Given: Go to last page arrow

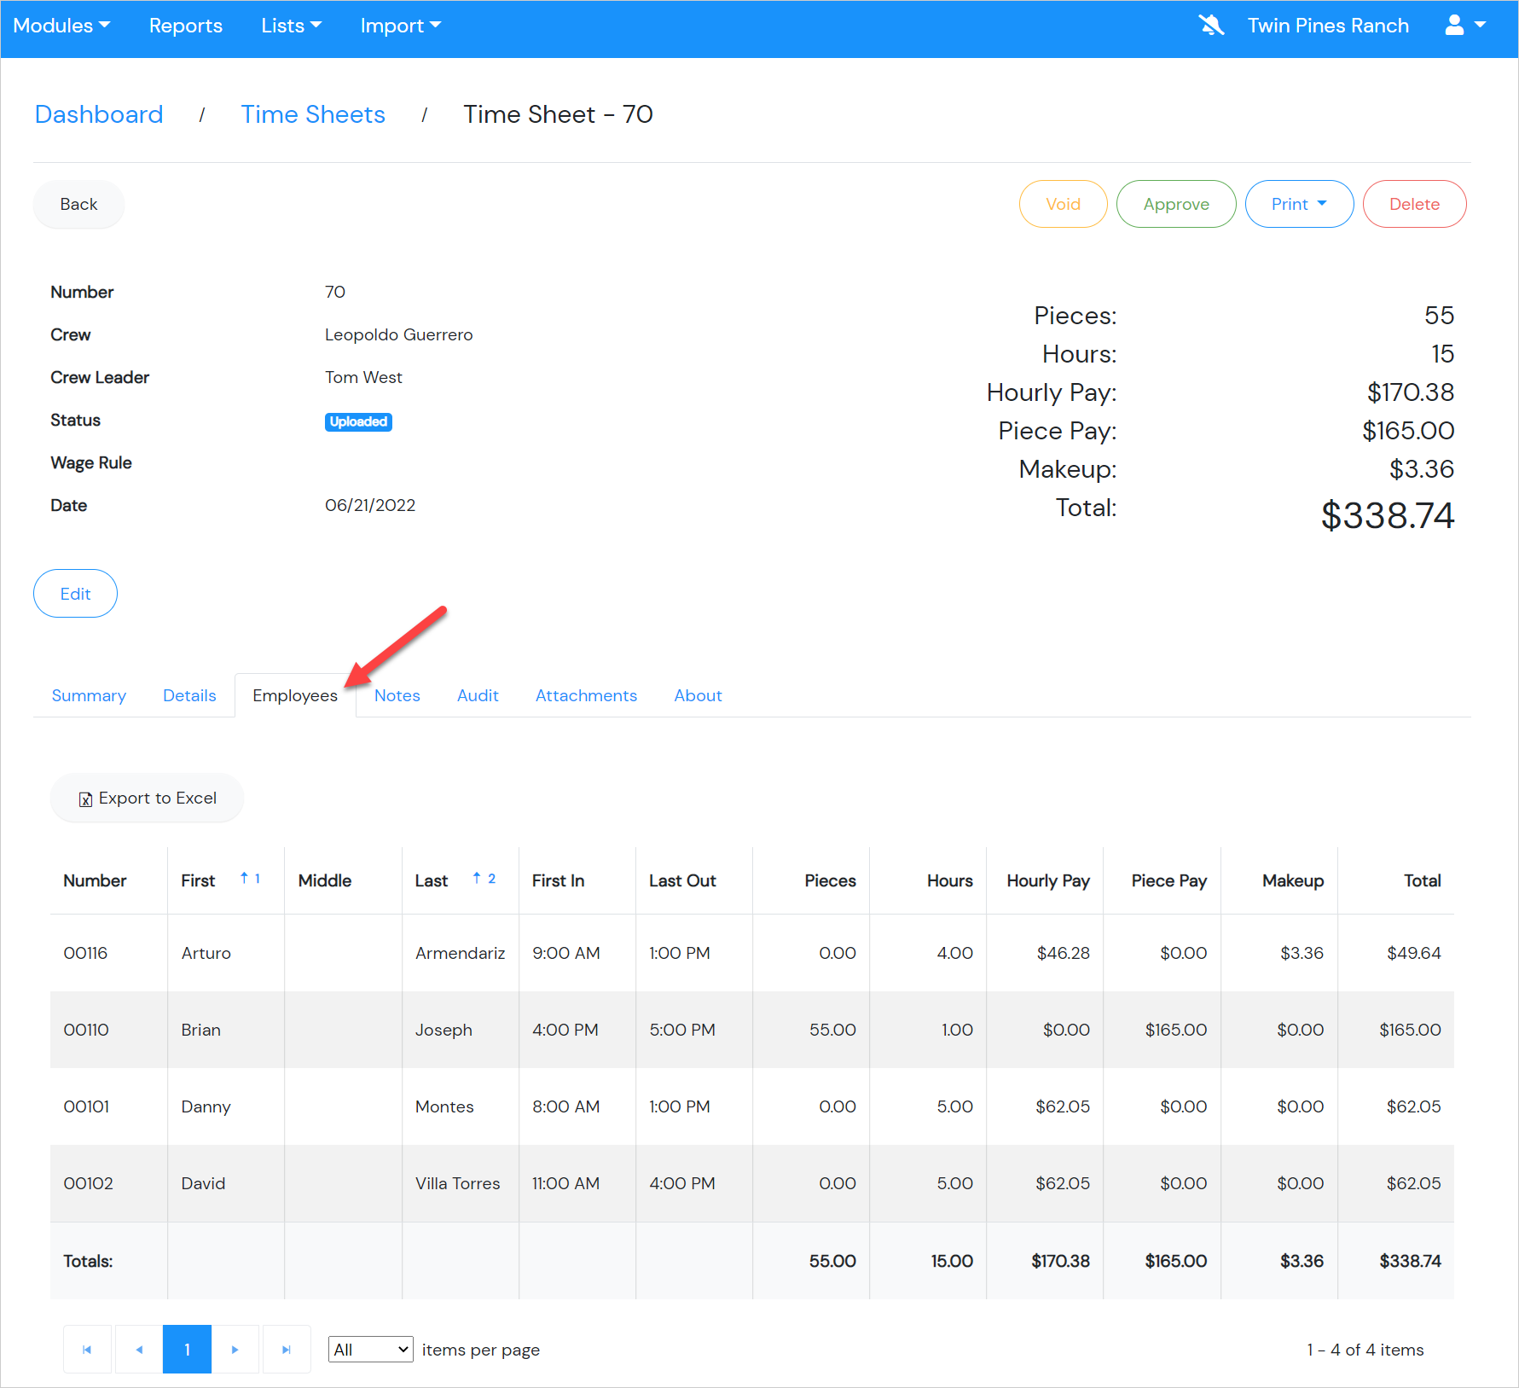Looking at the screenshot, I should point(287,1349).
